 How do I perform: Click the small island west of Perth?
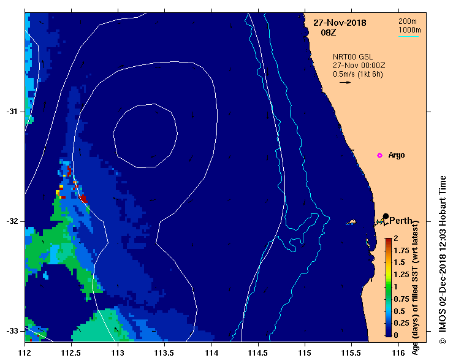pyautogui.click(x=352, y=222)
